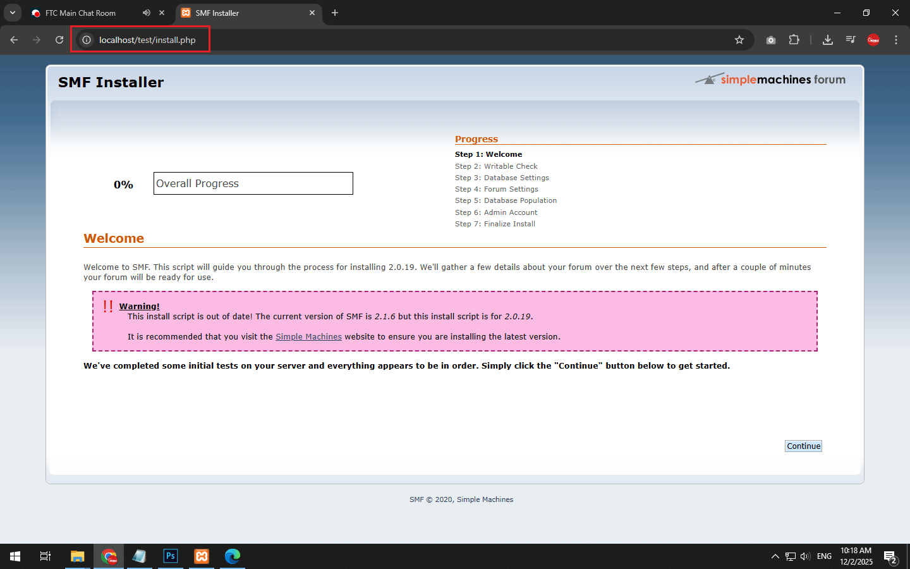The width and height of the screenshot is (910, 569).
Task: Go back to previous page
Action: tap(14, 40)
